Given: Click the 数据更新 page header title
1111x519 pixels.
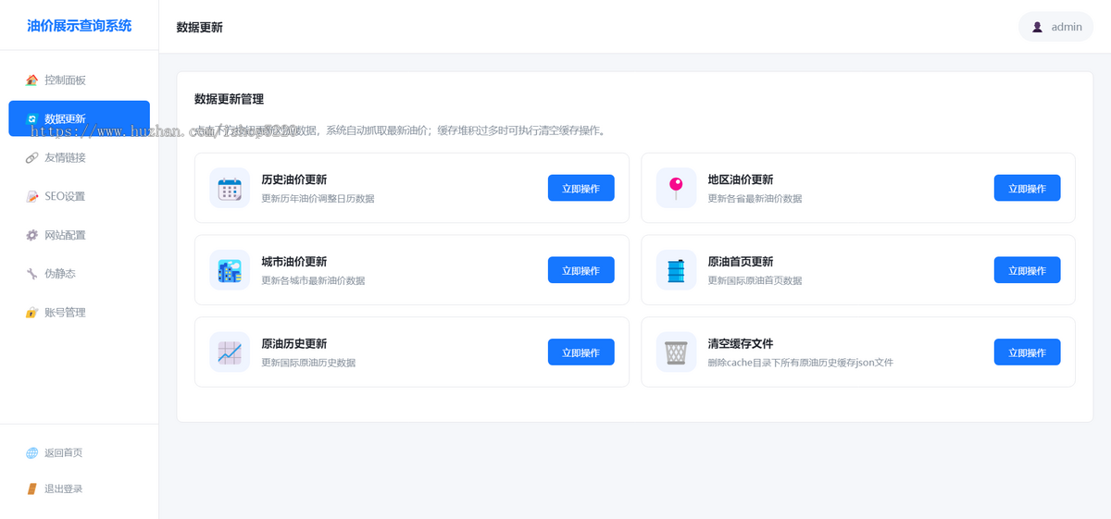Looking at the screenshot, I should [x=199, y=28].
